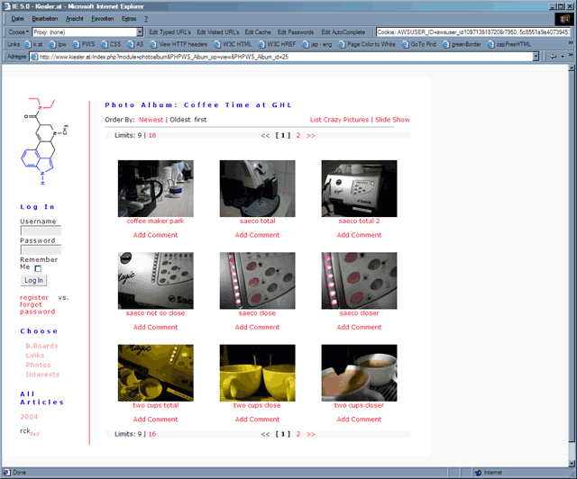Click into the Username field
Viewport: 577px width, 479px height.
tap(41, 230)
